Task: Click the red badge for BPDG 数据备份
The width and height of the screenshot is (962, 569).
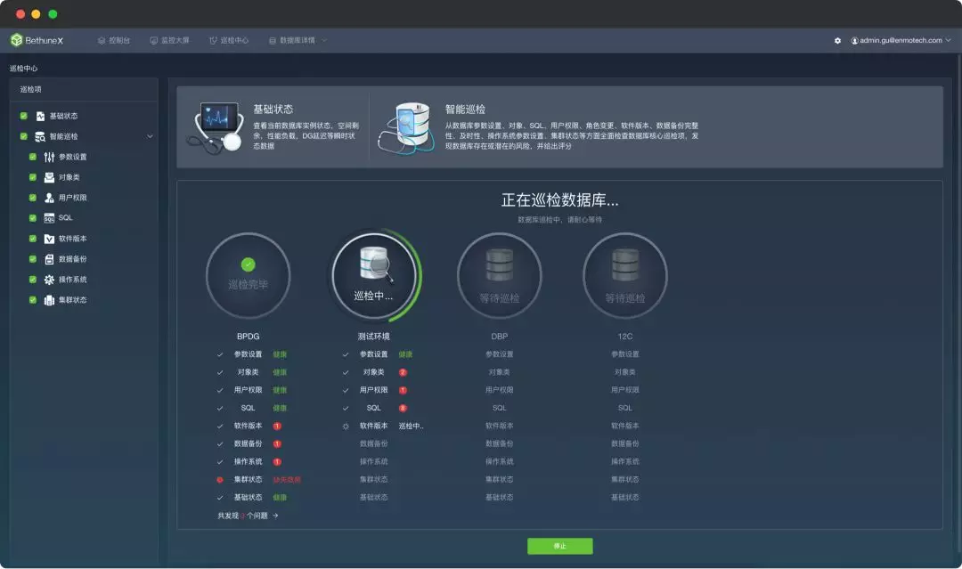Action: pyautogui.click(x=277, y=444)
